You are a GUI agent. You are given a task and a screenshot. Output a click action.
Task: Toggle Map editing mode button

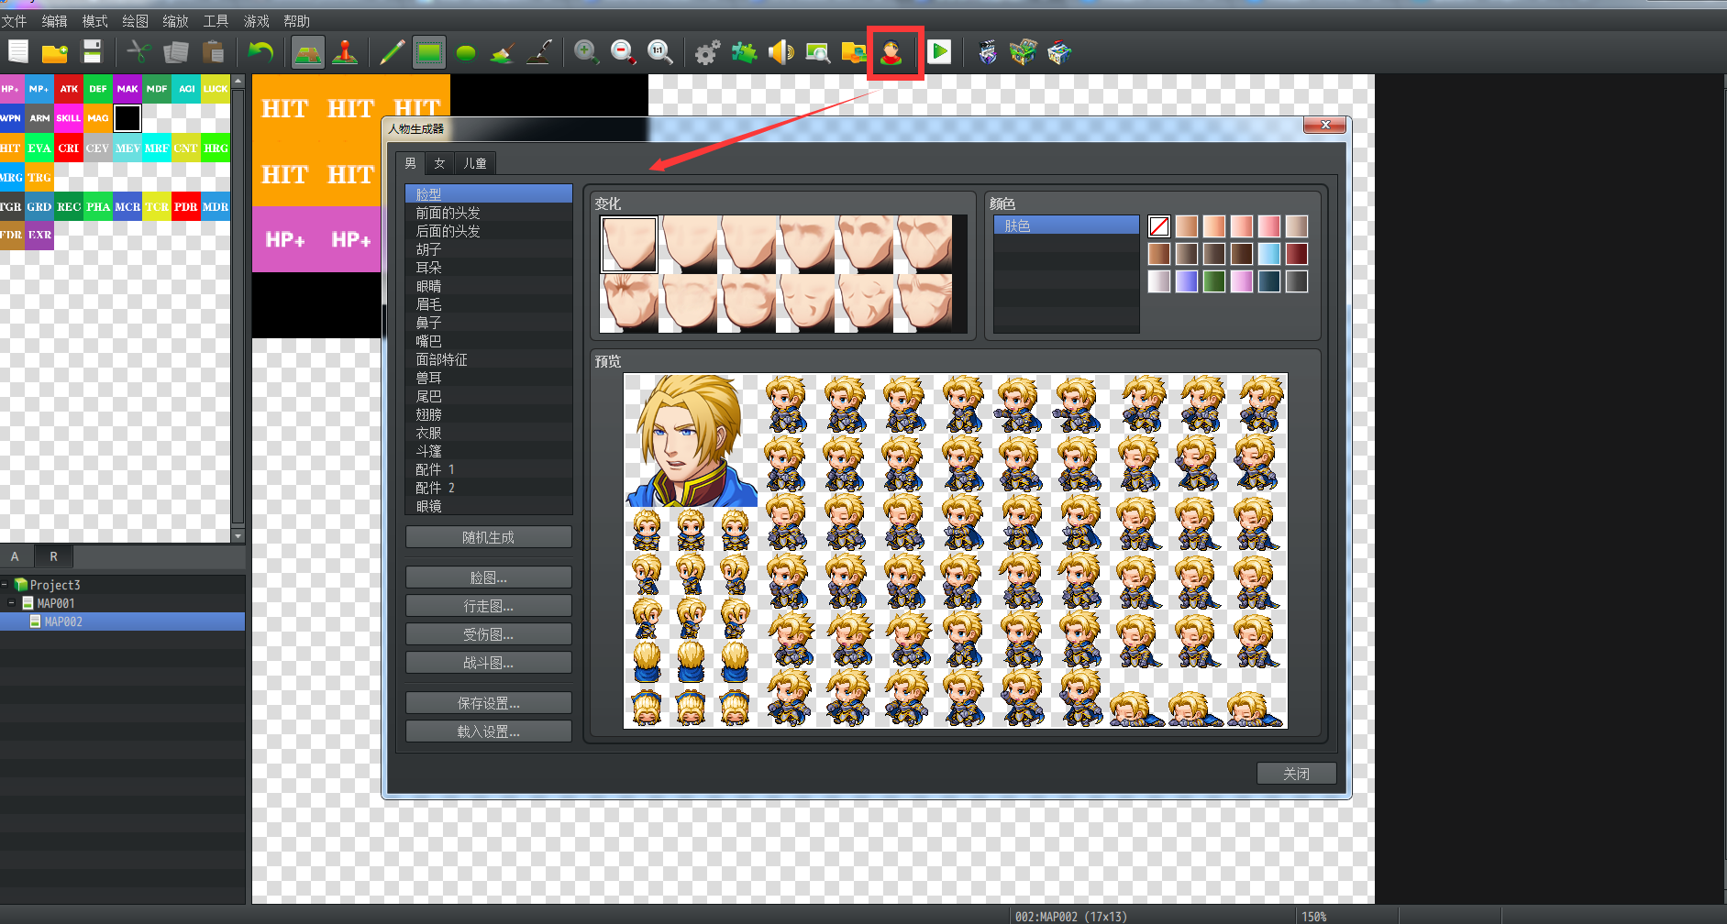tap(308, 52)
